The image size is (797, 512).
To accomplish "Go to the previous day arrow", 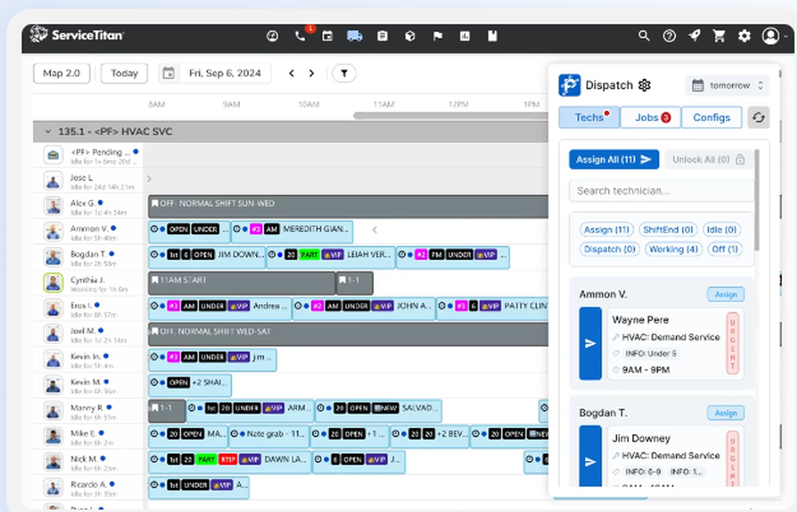I will pyautogui.click(x=291, y=73).
